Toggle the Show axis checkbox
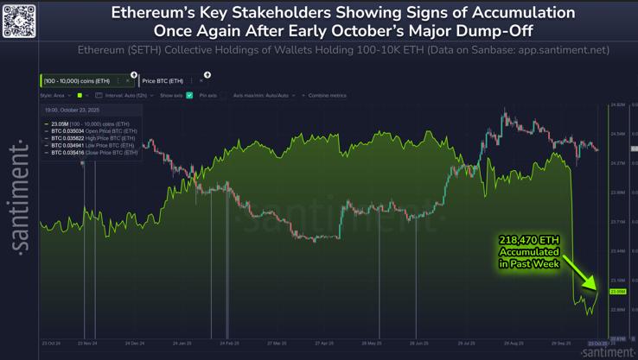 189,96
